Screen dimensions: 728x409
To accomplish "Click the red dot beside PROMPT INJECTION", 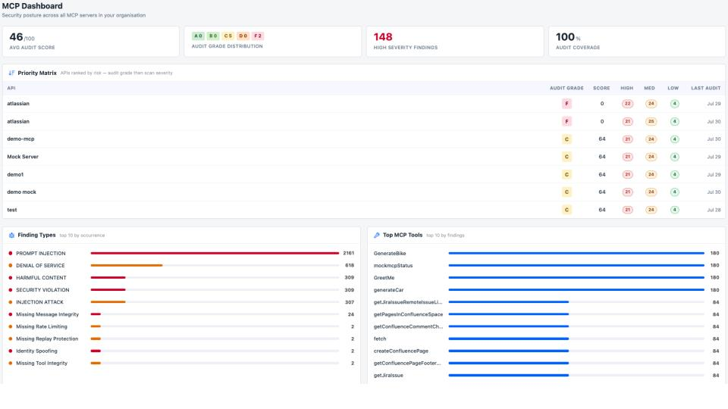I will click(10, 253).
